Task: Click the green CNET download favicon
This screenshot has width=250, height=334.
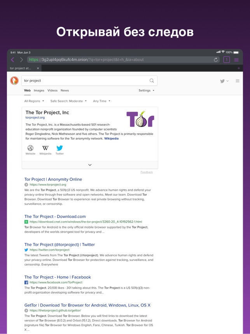Action: tap(26, 222)
